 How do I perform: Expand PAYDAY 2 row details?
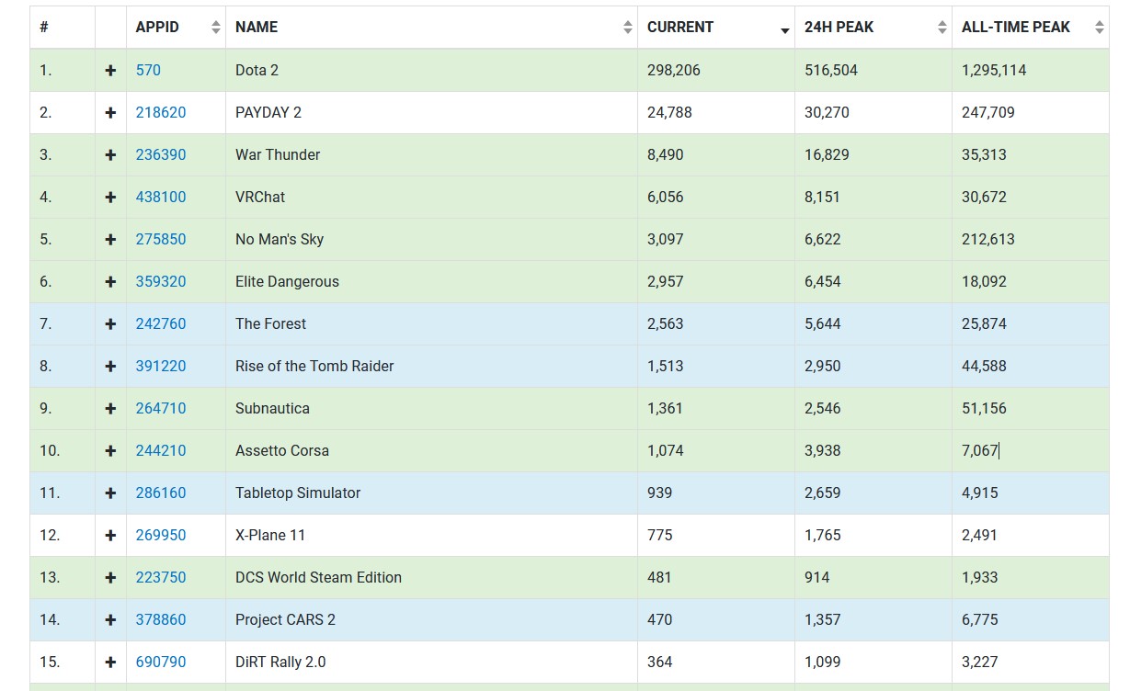110,112
